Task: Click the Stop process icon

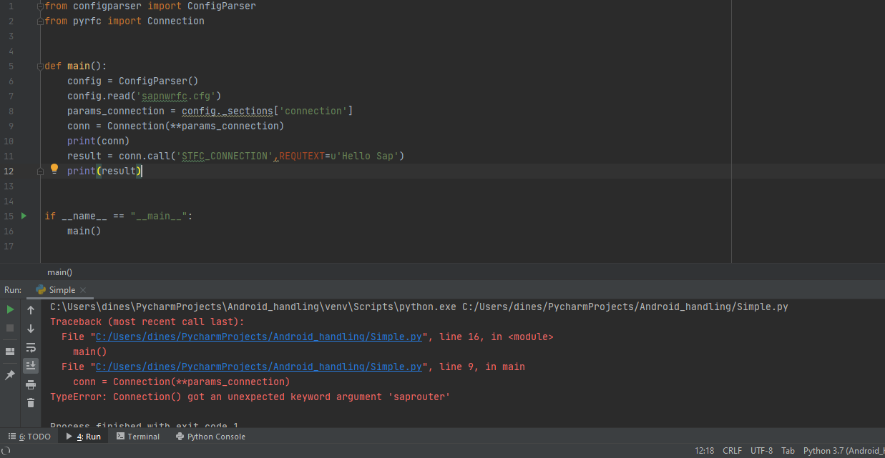Action: point(9,328)
